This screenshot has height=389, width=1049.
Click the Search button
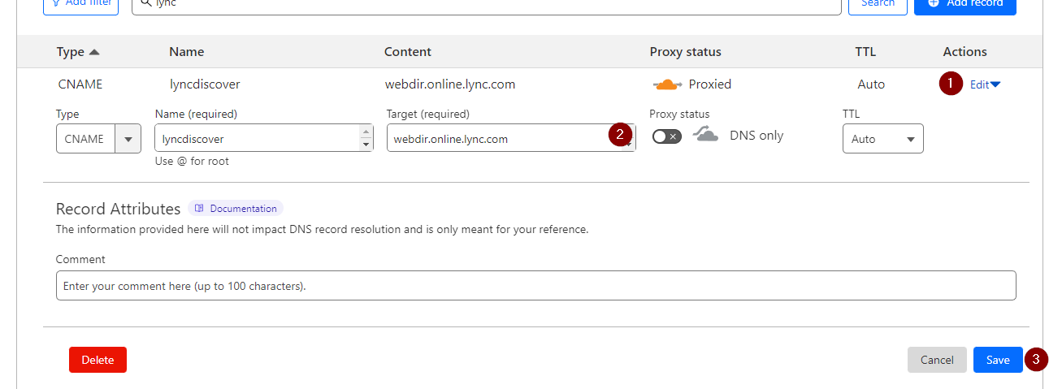pyautogui.click(x=878, y=4)
